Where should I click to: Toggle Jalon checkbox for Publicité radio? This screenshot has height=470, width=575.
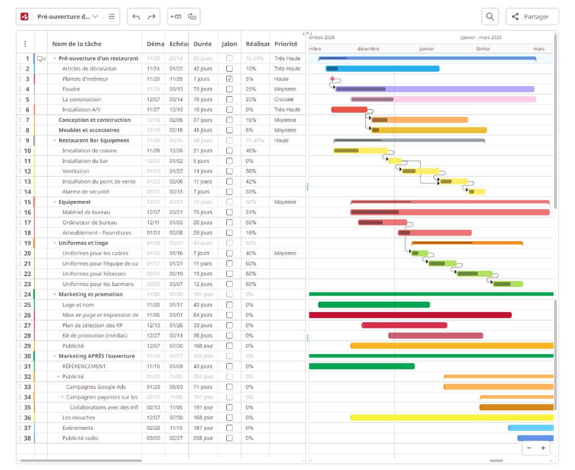tap(230, 438)
